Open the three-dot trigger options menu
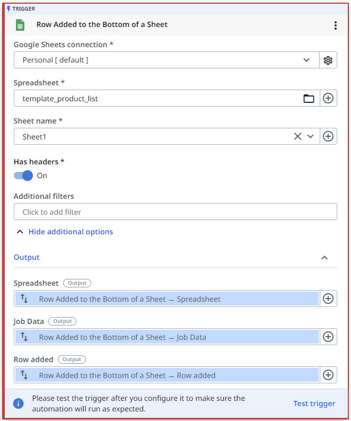This screenshot has width=351, height=421. pos(336,25)
